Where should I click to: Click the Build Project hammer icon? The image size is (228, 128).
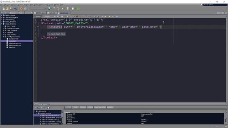[54, 9]
